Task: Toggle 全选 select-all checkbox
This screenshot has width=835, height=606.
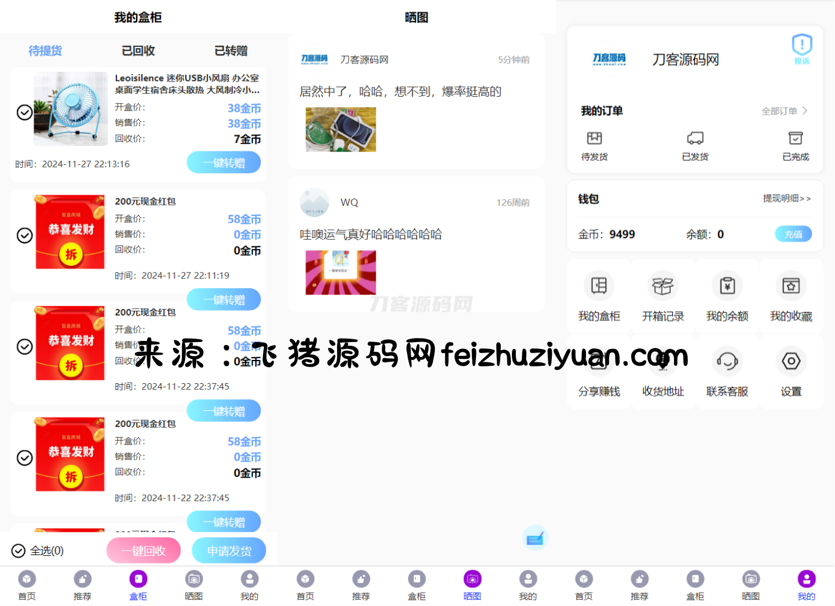Action: pyautogui.click(x=19, y=550)
